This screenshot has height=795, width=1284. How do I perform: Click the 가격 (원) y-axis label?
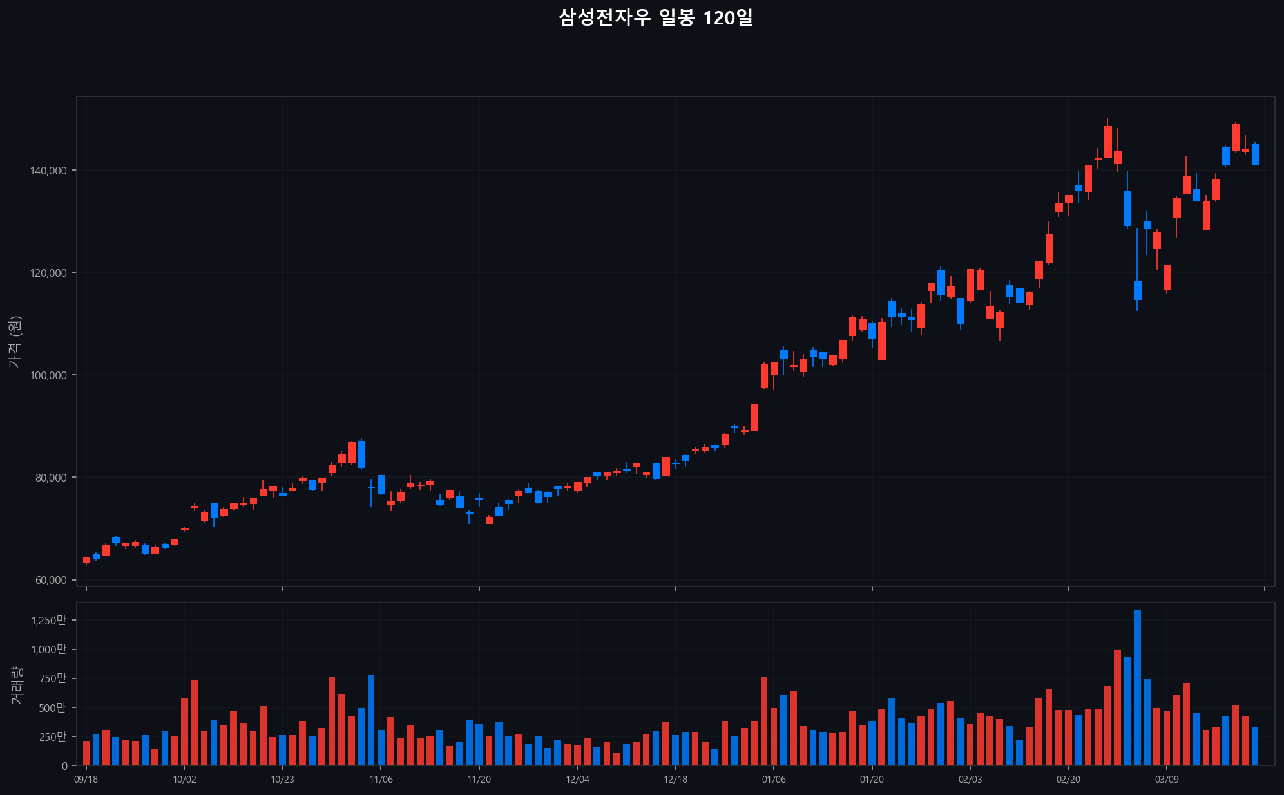click(x=15, y=342)
